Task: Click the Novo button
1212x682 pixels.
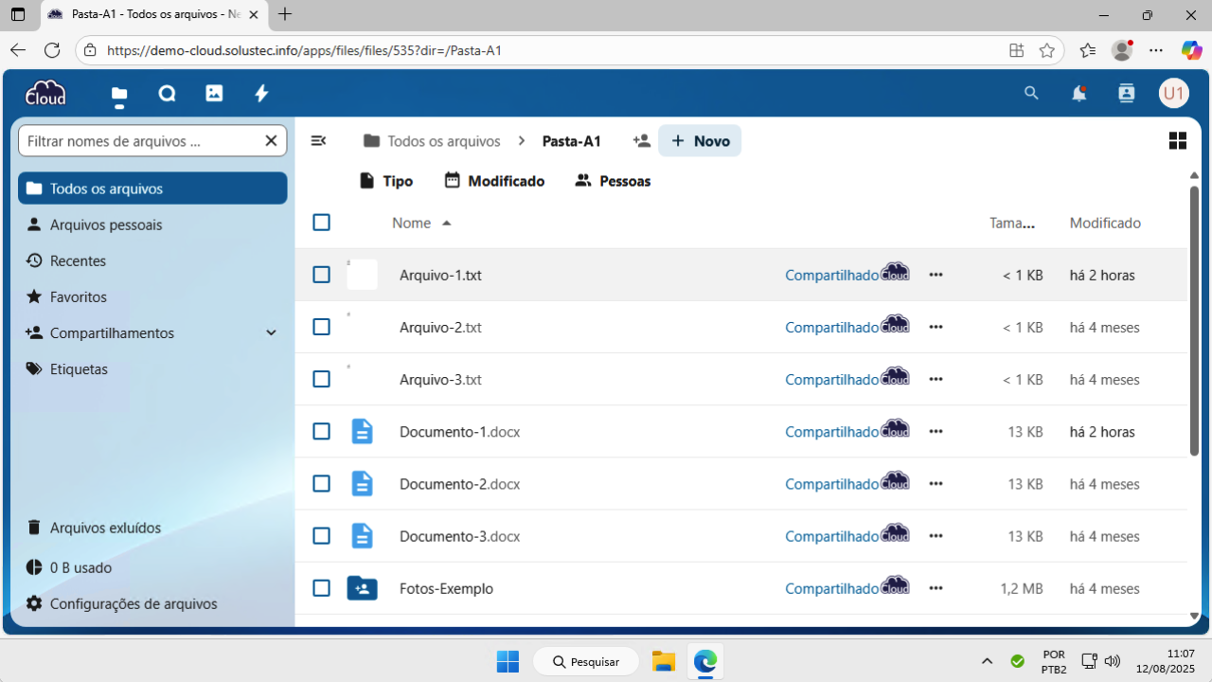Action: click(x=700, y=141)
